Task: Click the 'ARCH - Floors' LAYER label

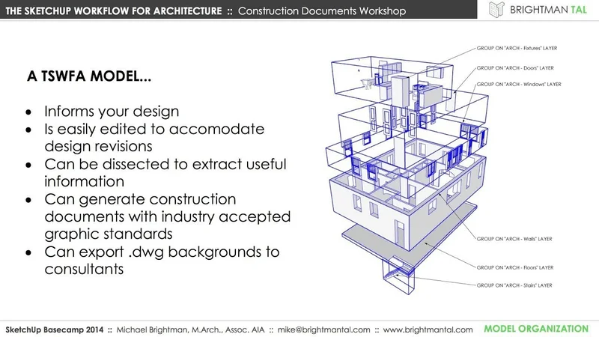Action: coord(515,267)
